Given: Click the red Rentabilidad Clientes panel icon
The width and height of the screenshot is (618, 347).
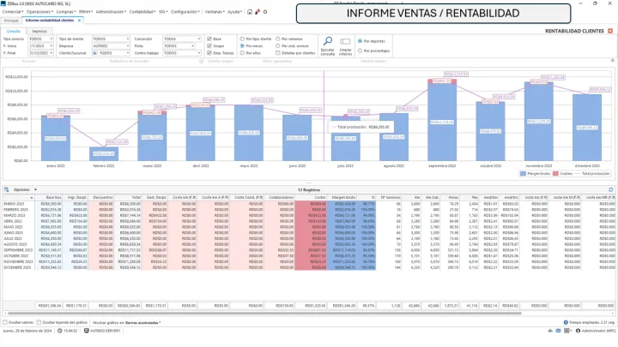Looking at the screenshot, I should (x=611, y=31).
